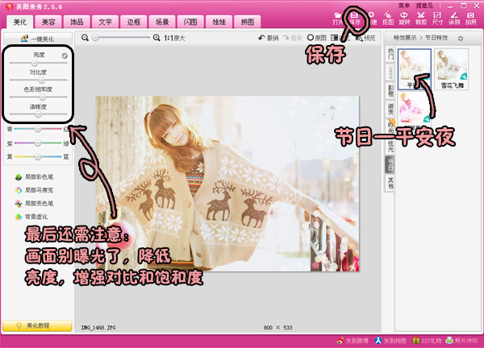Open the 菜单 (Menu) at top right
The width and height of the screenshot is (484, 348).
(404, 5)
